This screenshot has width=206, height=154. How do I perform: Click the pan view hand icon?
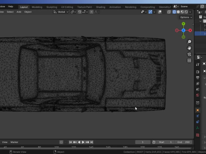point(189,48)
